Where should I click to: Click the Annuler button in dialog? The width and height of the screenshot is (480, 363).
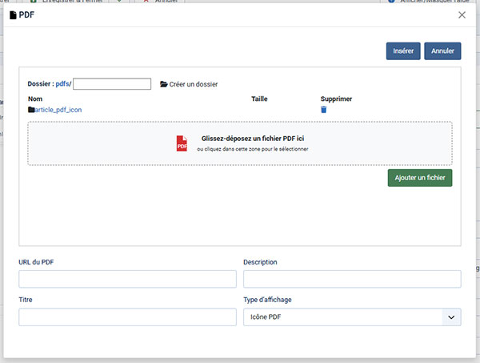(442, 51)
